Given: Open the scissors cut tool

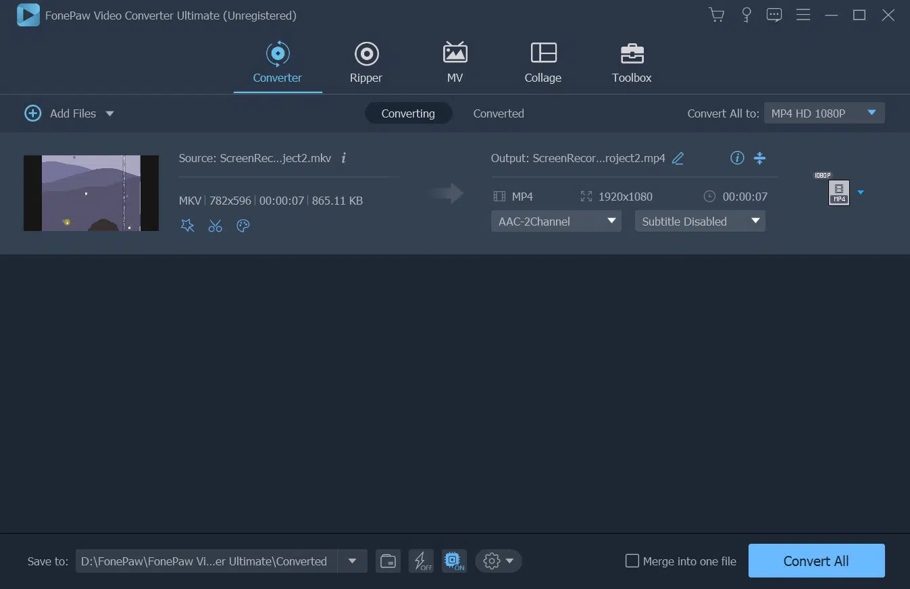Looking at the screenshot, I should (215, 226).
